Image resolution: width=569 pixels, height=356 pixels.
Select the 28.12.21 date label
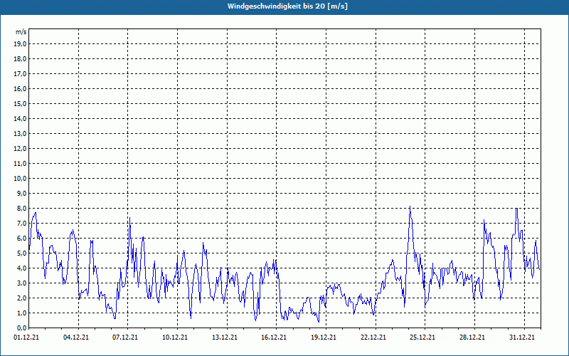coord(472,337)
